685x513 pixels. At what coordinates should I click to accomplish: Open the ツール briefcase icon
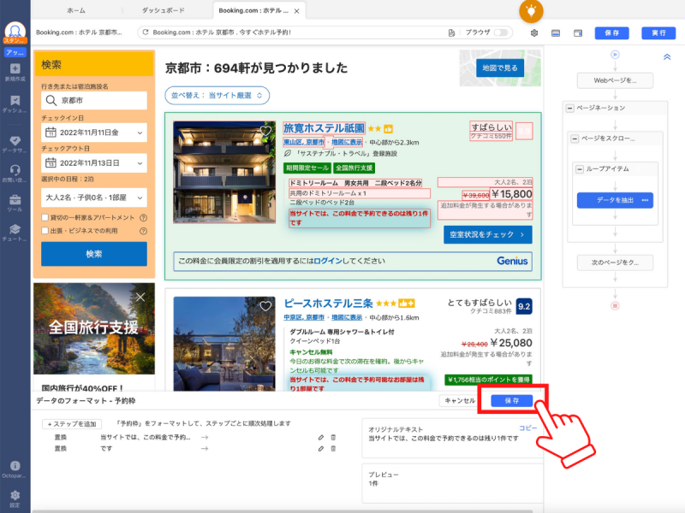(15, 203)
